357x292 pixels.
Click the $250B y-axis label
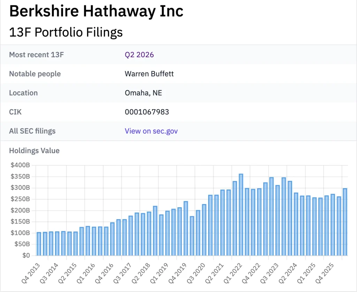20,199
